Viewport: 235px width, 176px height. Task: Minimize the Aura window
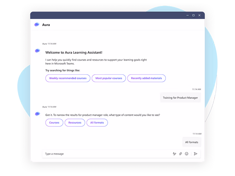pyautogui.click(x=187, y=15)
